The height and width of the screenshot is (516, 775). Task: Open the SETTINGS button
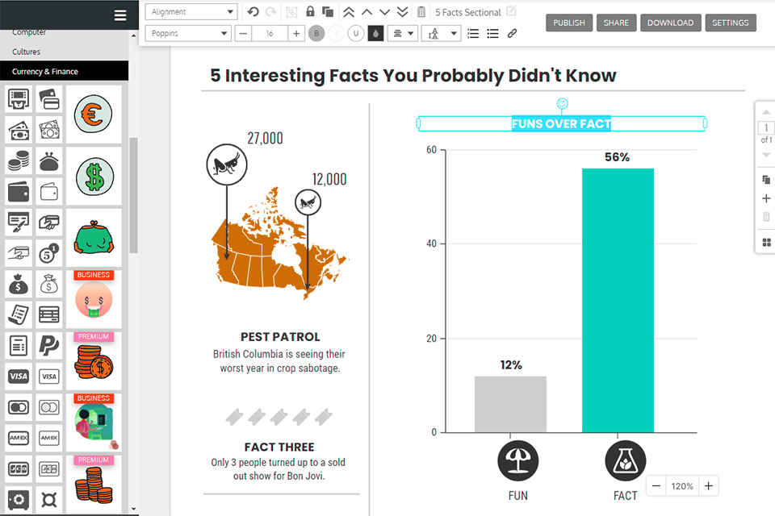730,23
